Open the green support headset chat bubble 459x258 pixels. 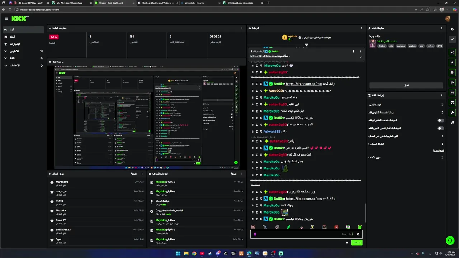(450, 240)
